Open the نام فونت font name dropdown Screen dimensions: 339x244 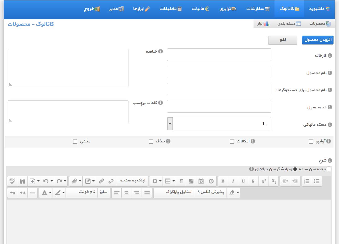(82, 193)
